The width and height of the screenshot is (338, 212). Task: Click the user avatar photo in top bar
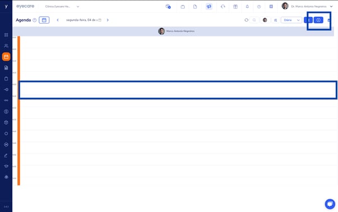coord(285,6)
